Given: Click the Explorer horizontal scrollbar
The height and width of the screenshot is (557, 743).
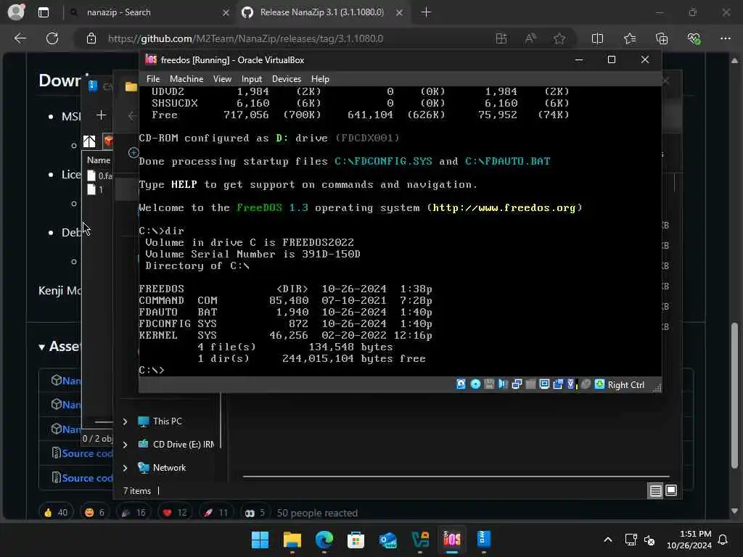Looking at the screenshot, I should pos(456,476).
